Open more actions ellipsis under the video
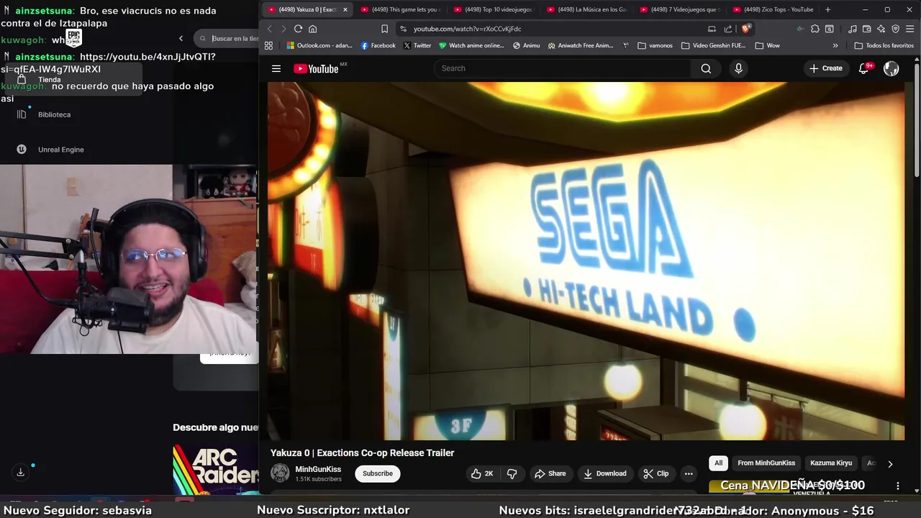This screenshot has height=518, width=921. point(689,473)
